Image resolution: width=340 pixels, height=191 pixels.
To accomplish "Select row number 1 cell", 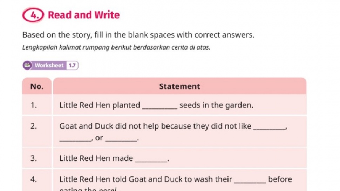I will pyautogui.click(x=34, y=105).
